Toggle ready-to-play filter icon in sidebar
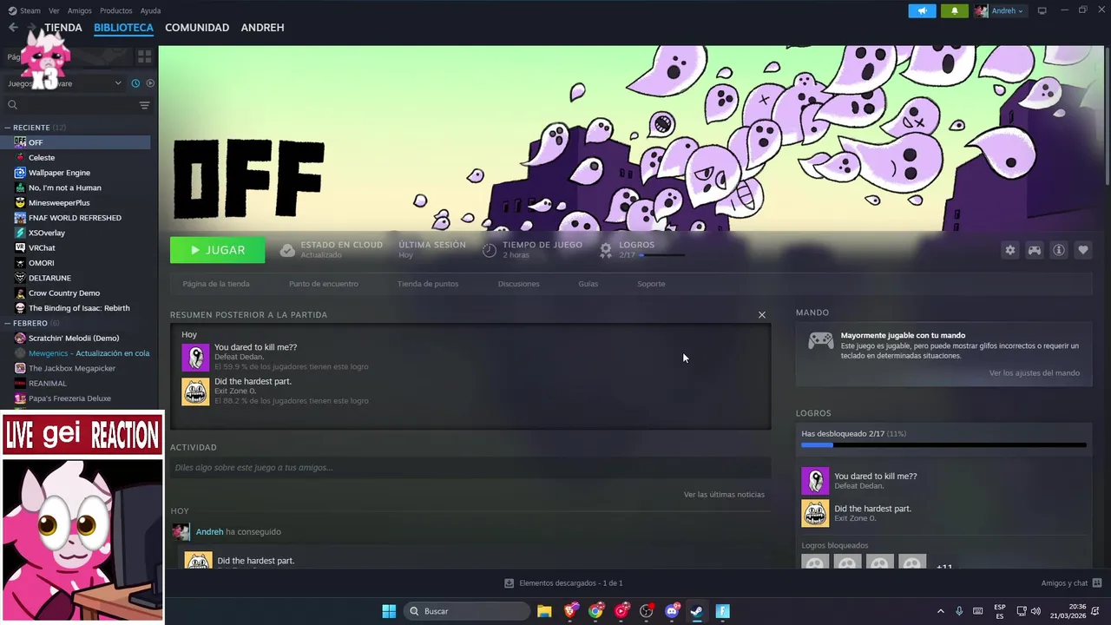Screen dimensions: 1111x625 coord(150,83)
